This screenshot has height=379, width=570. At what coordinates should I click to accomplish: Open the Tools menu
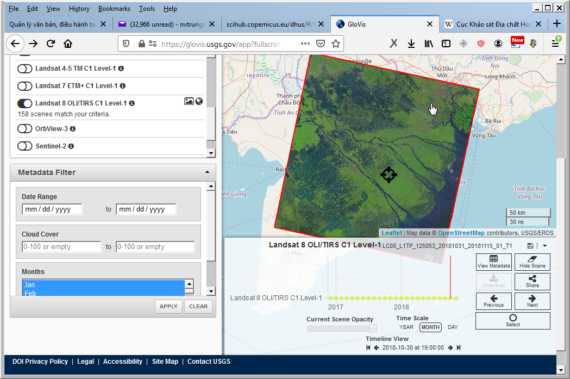pyautogui.click(x=147, y=9)
